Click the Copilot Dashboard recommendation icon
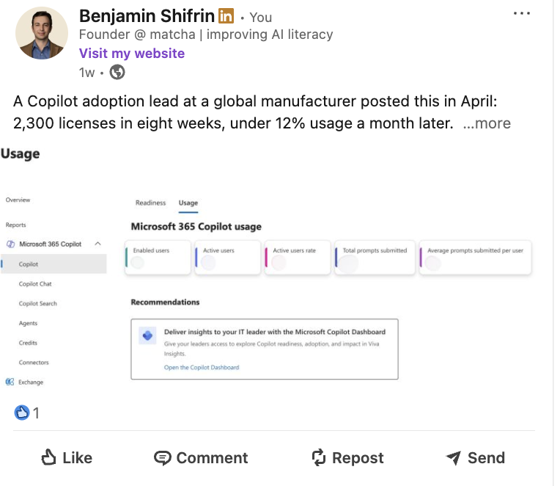The width and height of the screenshot is (560, 486). point(147,336)
